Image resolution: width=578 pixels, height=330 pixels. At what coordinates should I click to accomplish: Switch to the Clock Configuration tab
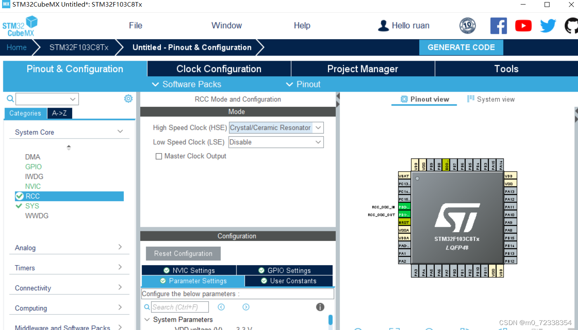click(219, 69)
